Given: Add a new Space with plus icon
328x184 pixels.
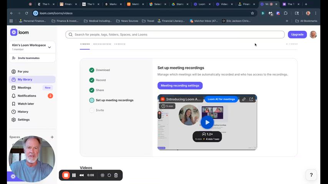Looking at the screenshot, I should [x=52, y=137].
